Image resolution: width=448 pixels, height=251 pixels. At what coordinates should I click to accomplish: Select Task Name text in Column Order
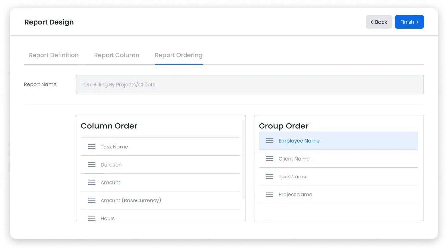click(x=114, y=147)
